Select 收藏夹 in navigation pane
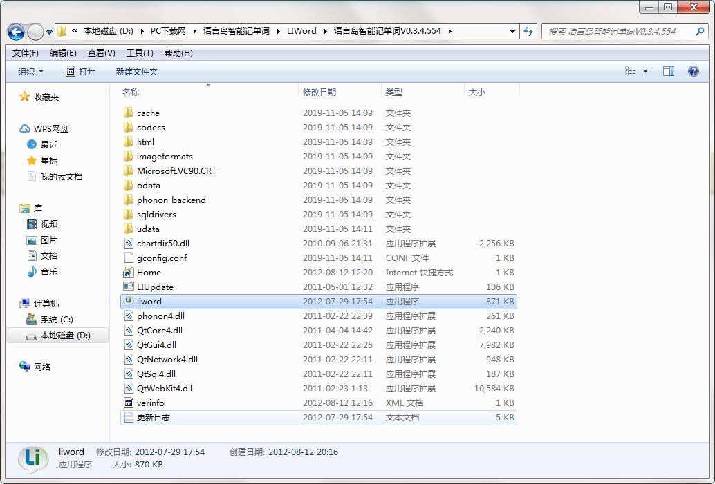 (39, 97)
